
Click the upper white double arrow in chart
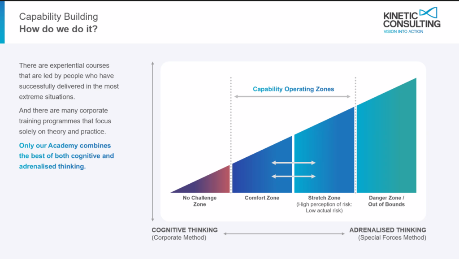coord(294,163)
